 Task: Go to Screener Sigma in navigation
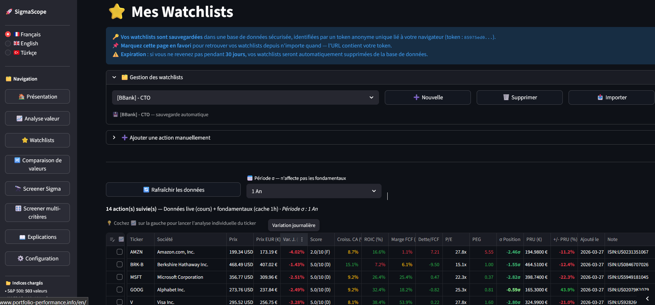point(37,189)
